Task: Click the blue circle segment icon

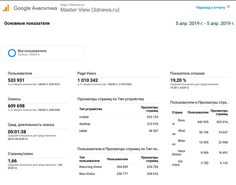Action: tap(12, 53)
